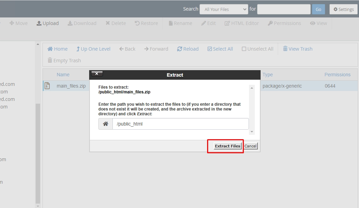Reload the file list
Screen dimensions: 359x208
click(x=188, y=49)
